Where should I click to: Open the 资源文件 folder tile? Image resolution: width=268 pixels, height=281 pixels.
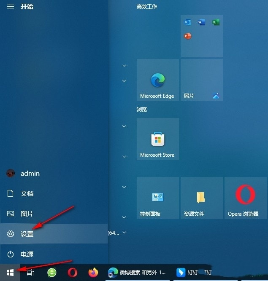coord(202,198)
